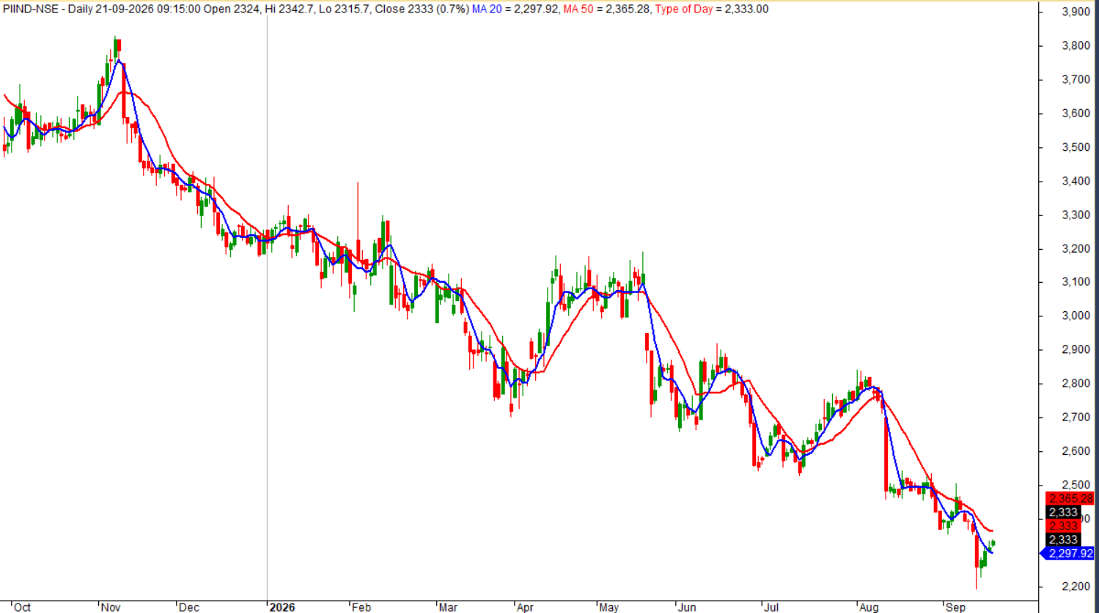Select the Jun label on the date axis

pos(687,607)
